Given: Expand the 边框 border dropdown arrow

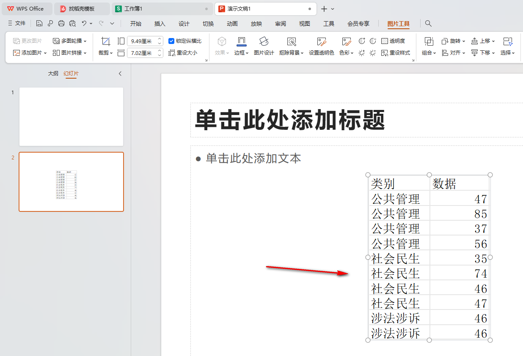Looking at the screenshot, I should tap(247, 53).
